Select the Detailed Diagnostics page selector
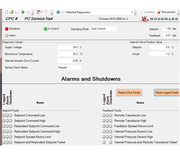 [100, 12]
